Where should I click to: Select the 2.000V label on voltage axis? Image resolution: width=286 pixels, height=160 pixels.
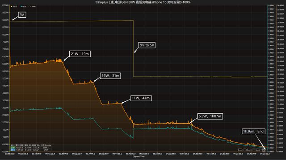pos(5,122)
